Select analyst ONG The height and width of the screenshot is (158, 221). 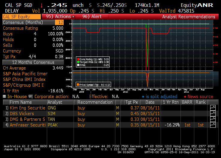click(52, 108)
